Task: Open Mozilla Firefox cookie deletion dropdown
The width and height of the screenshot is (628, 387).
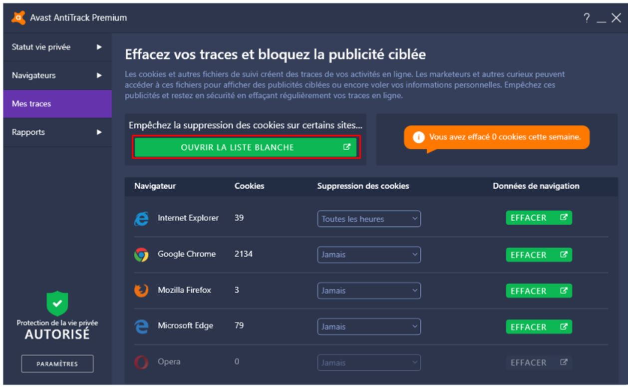Action: click(x=369, y=291)
